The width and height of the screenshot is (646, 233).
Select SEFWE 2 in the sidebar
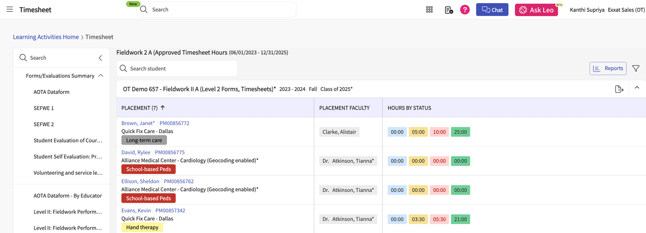click(44, 124)
